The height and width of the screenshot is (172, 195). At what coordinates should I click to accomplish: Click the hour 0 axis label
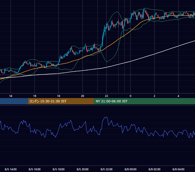130,96
